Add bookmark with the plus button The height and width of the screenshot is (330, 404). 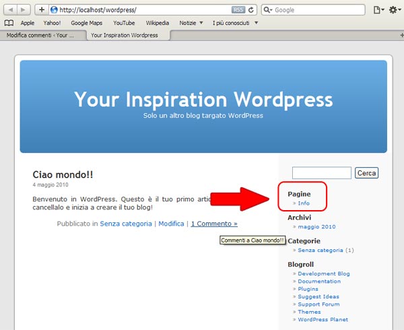[x=42, y=10]
